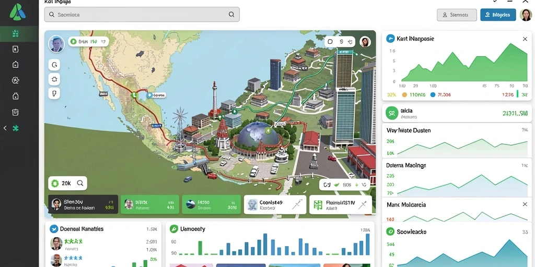This screenshot has width=535, height=267.
Task: Open the highlighted gift icon in sidebar
Action: coord(15,33)
